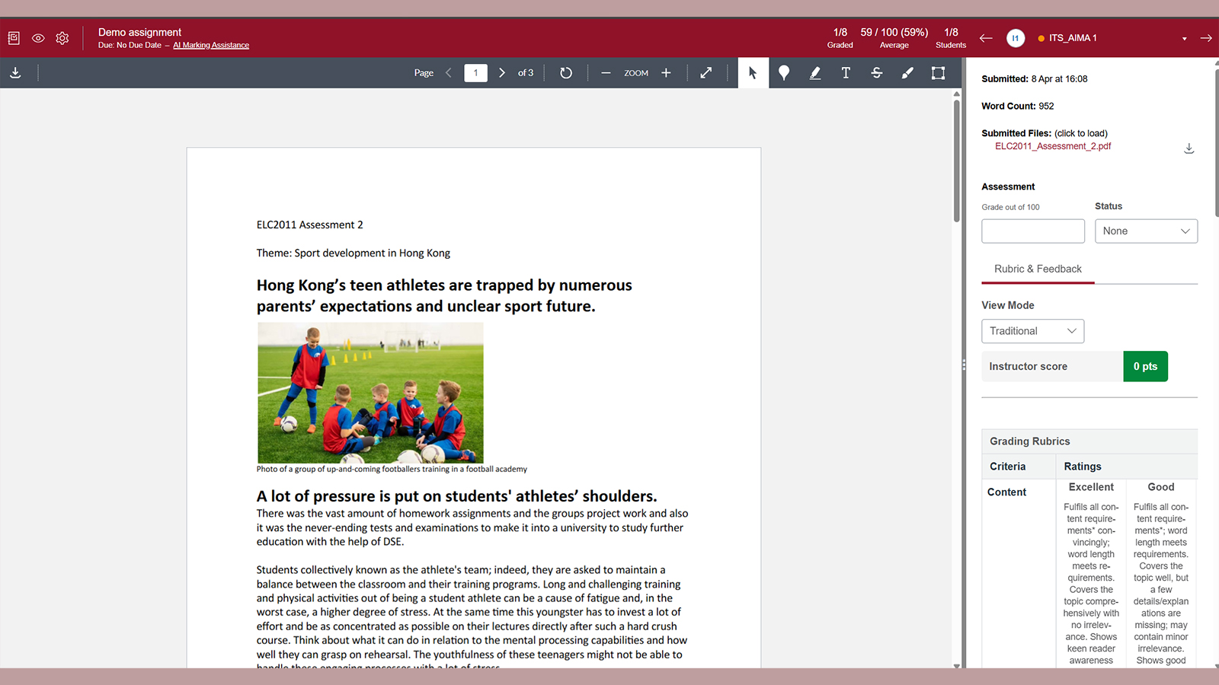Open the ITS_AIMA 1 student dropdown
The width and height of the screenshot is (1219, 685).
[1185, 39]
